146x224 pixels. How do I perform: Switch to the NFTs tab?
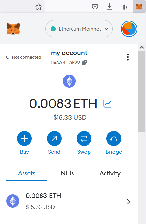(x=68, y=173)
